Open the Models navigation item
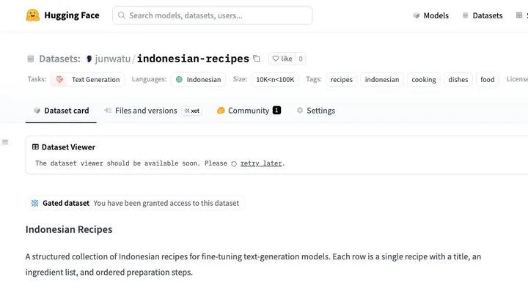This screenshot has height=296, width=528. coord(430,15)
